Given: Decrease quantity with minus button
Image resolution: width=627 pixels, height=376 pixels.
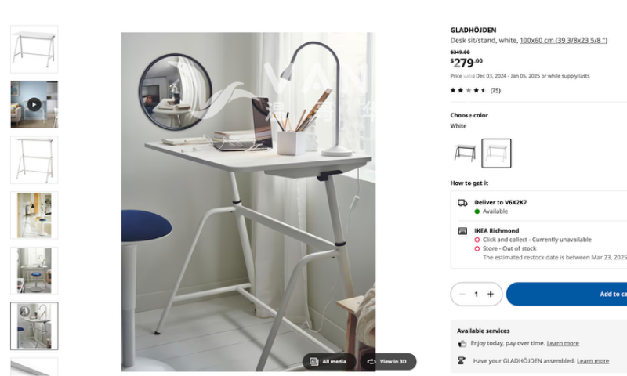Looking at the screenshot, I should coord(462,294).
